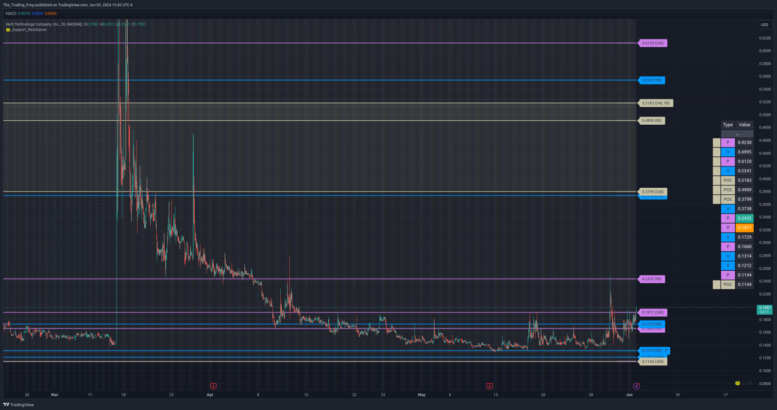Image resolution: width=777 pixels, height=410 pixels.
Task: Click the 0.0800 price axis label
Action: coord(765,383)
